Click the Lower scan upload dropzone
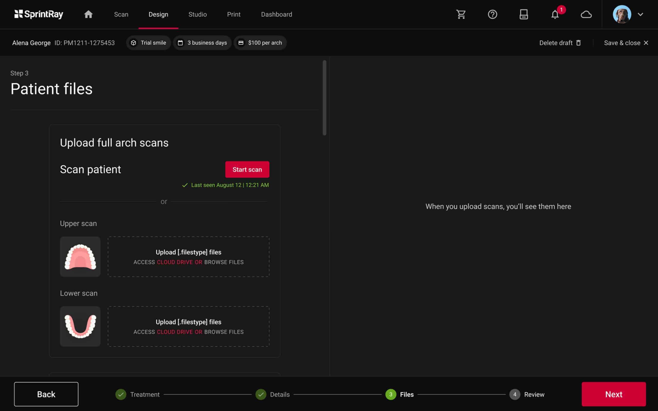 coord(188,326)
